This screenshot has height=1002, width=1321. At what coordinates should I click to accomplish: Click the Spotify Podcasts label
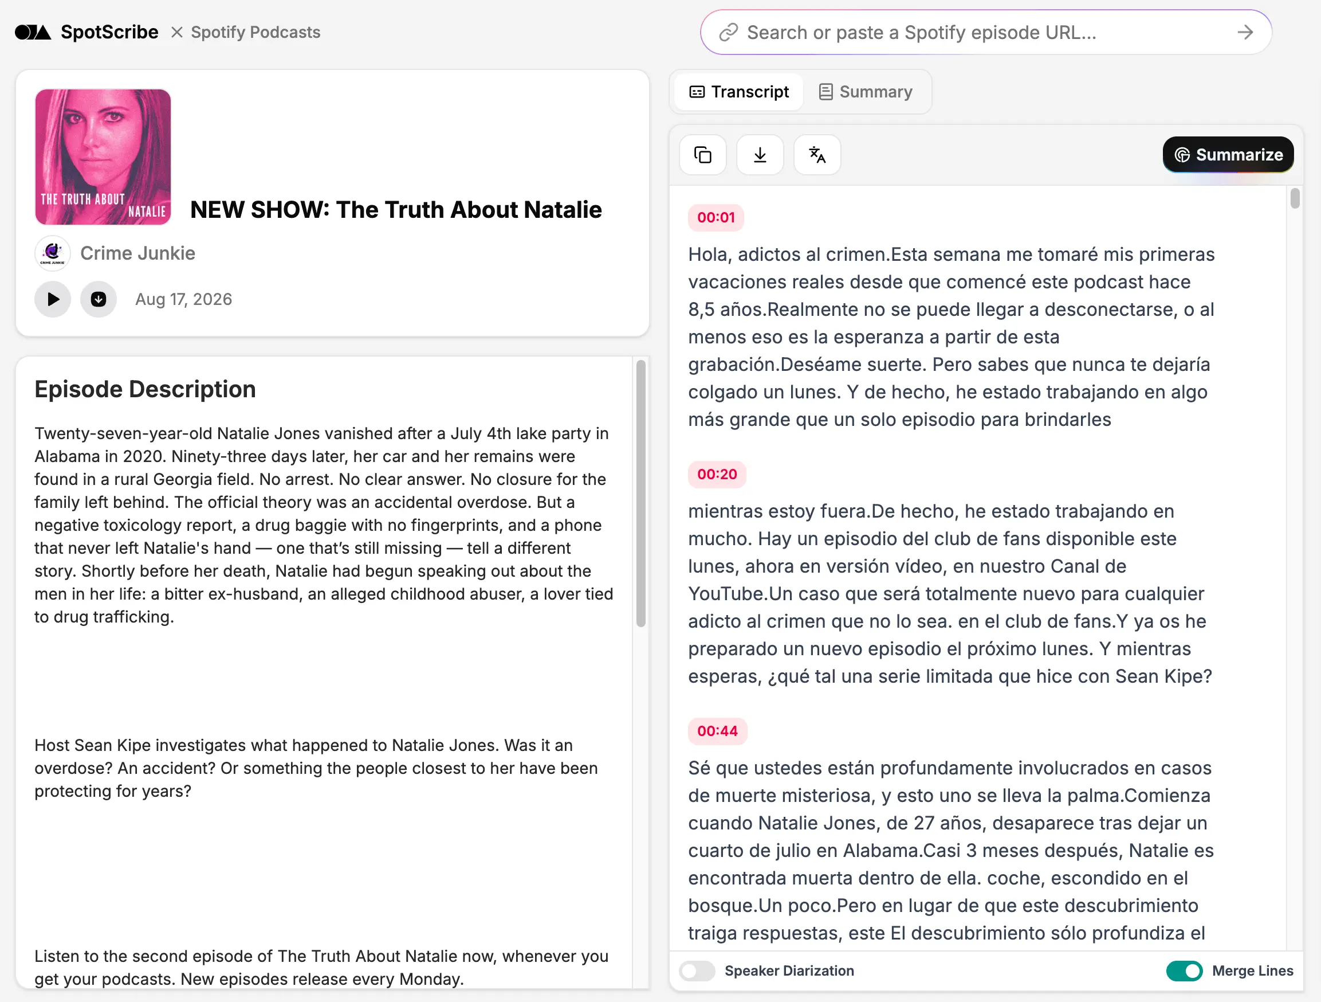(x=255, y=32)
